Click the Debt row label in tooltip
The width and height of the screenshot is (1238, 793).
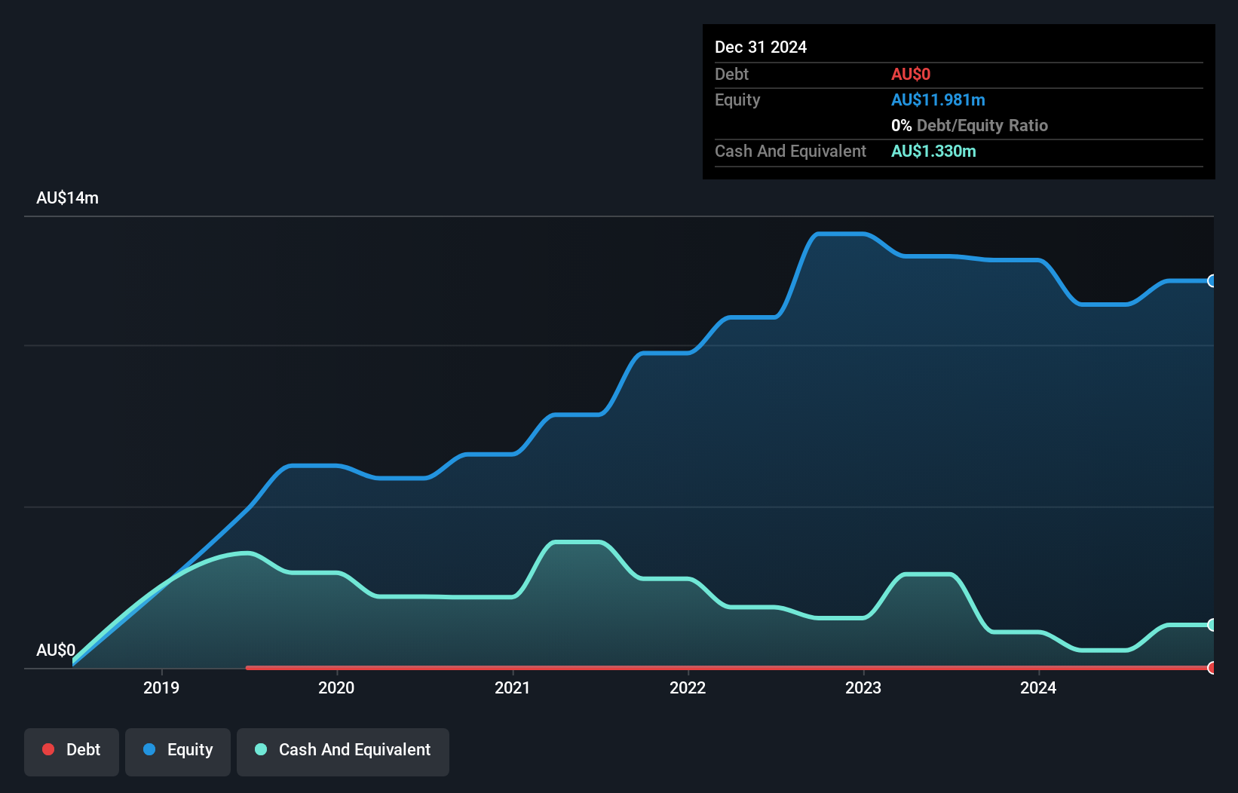coord(731,74)
